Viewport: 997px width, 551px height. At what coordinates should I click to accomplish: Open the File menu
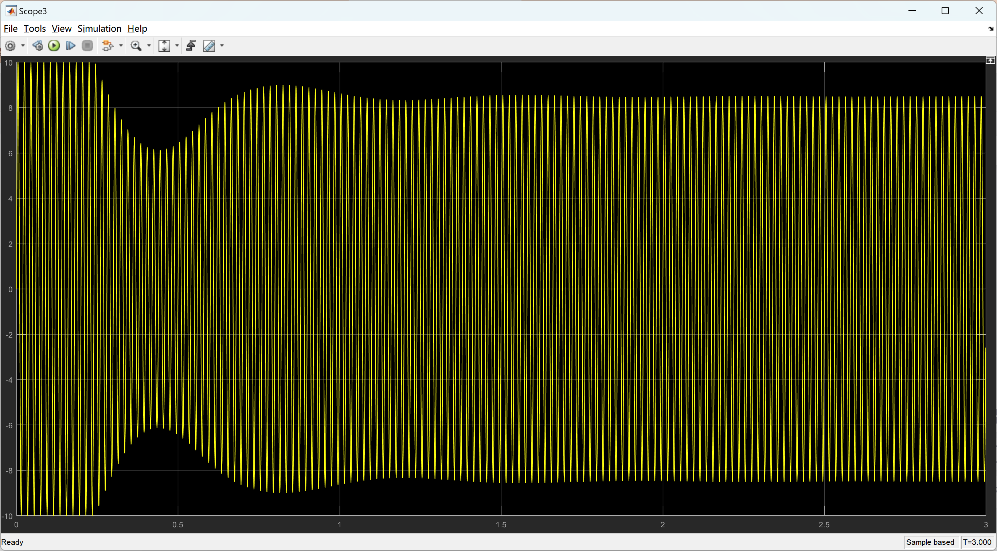[11, 29]
